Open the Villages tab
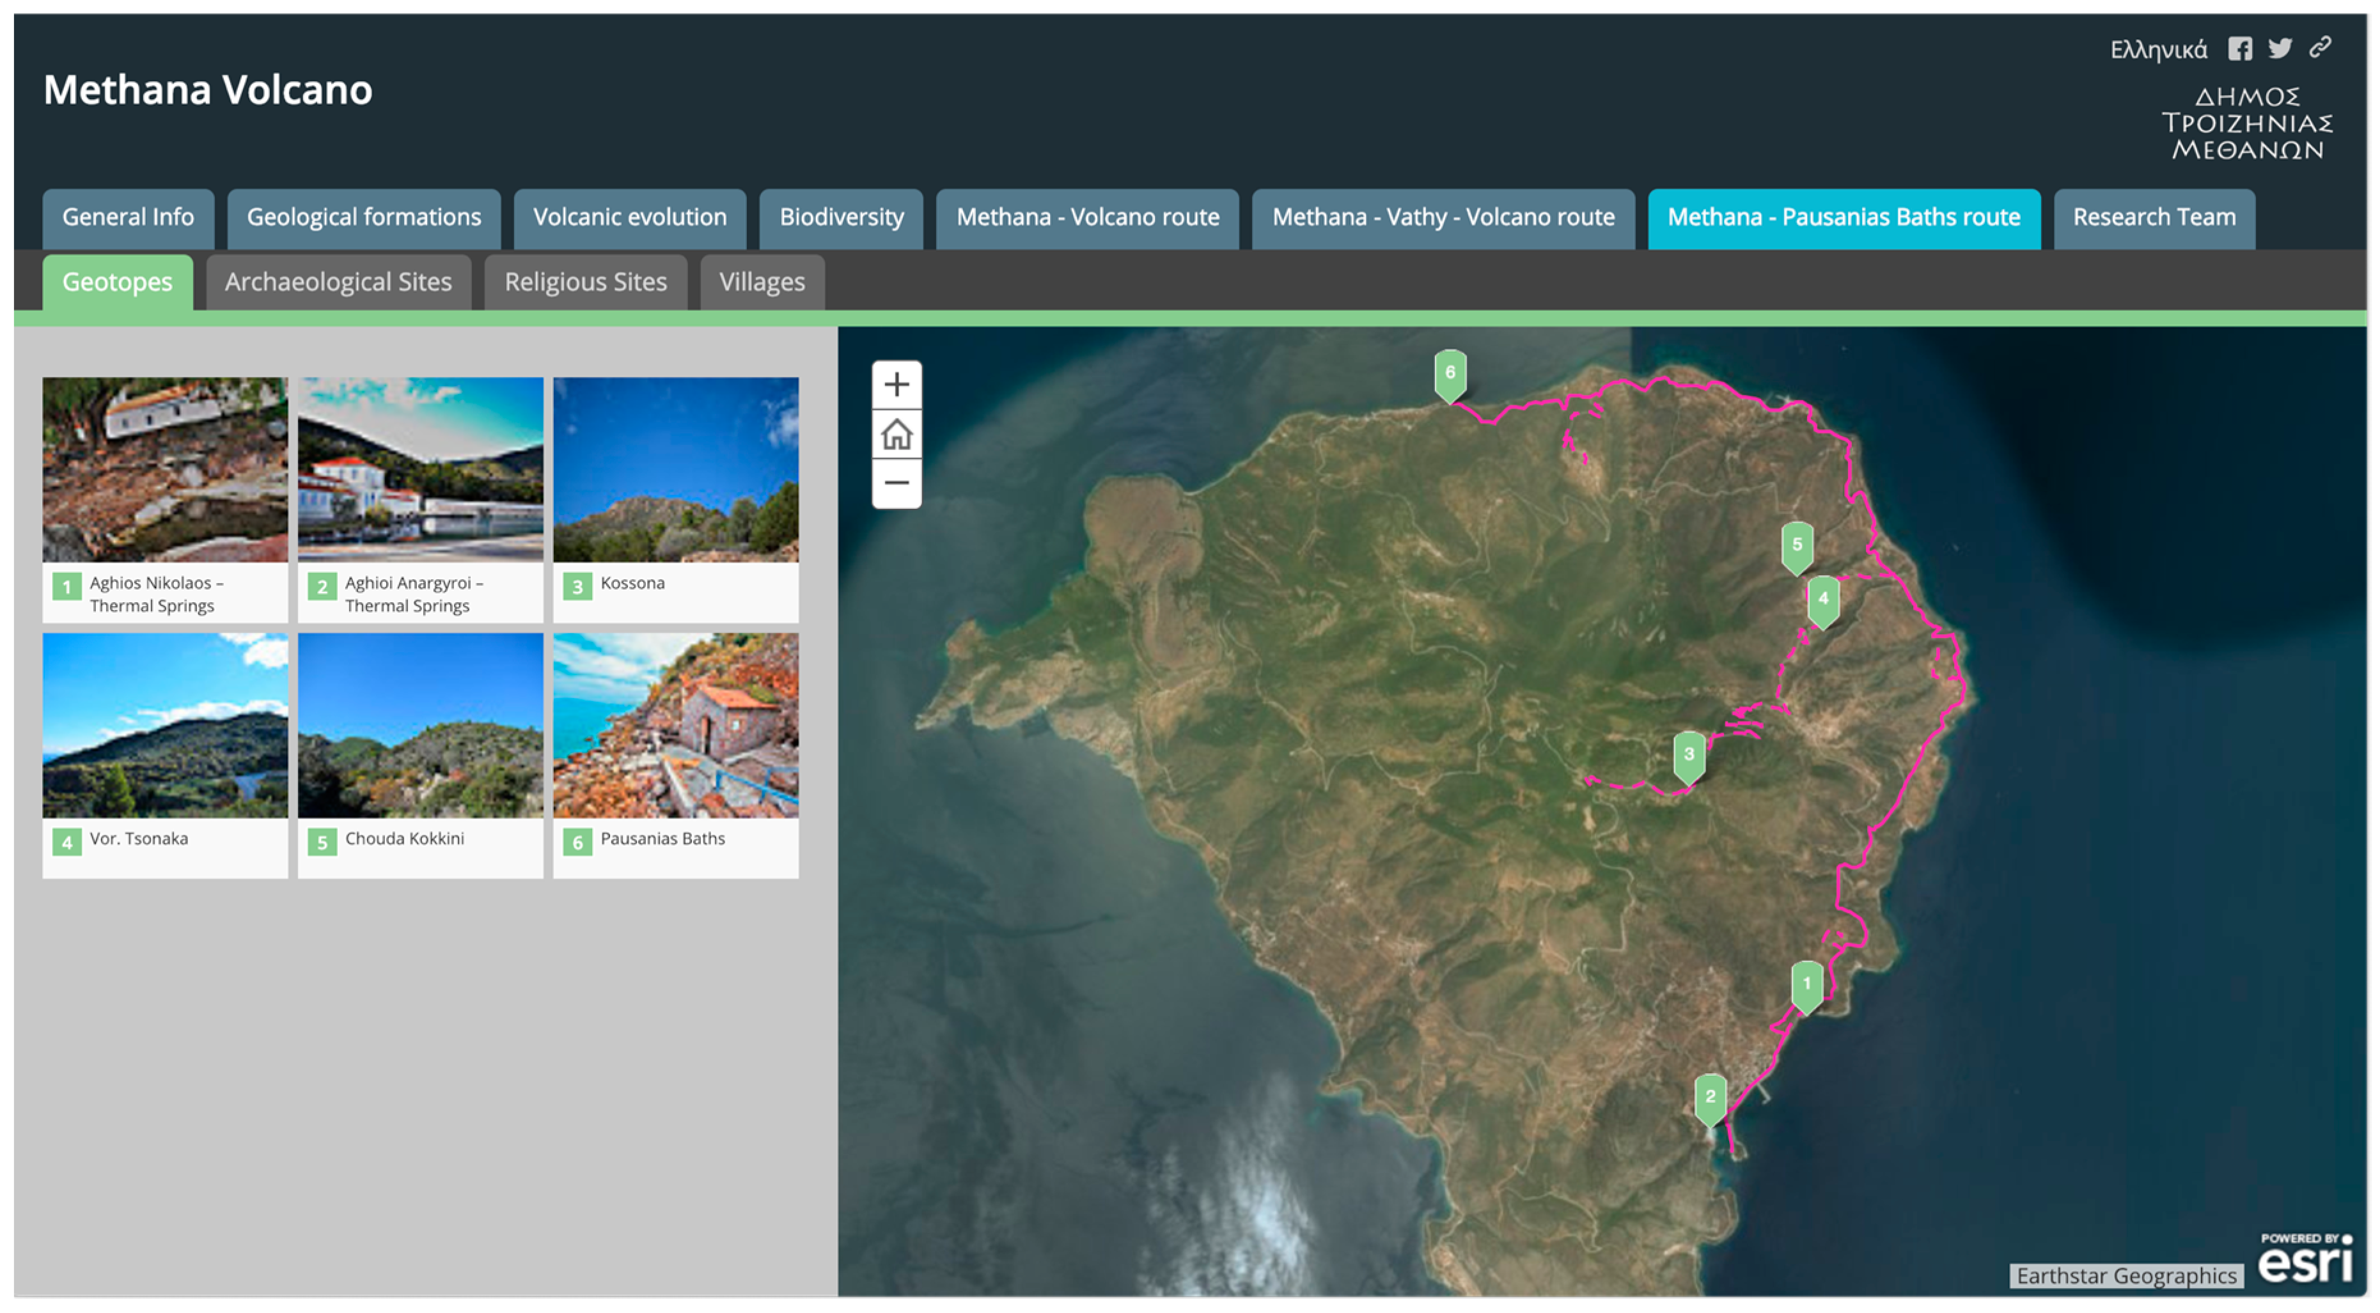Screen dimensions: 2380x1313 pyautogui.click(x=762, y=282)
